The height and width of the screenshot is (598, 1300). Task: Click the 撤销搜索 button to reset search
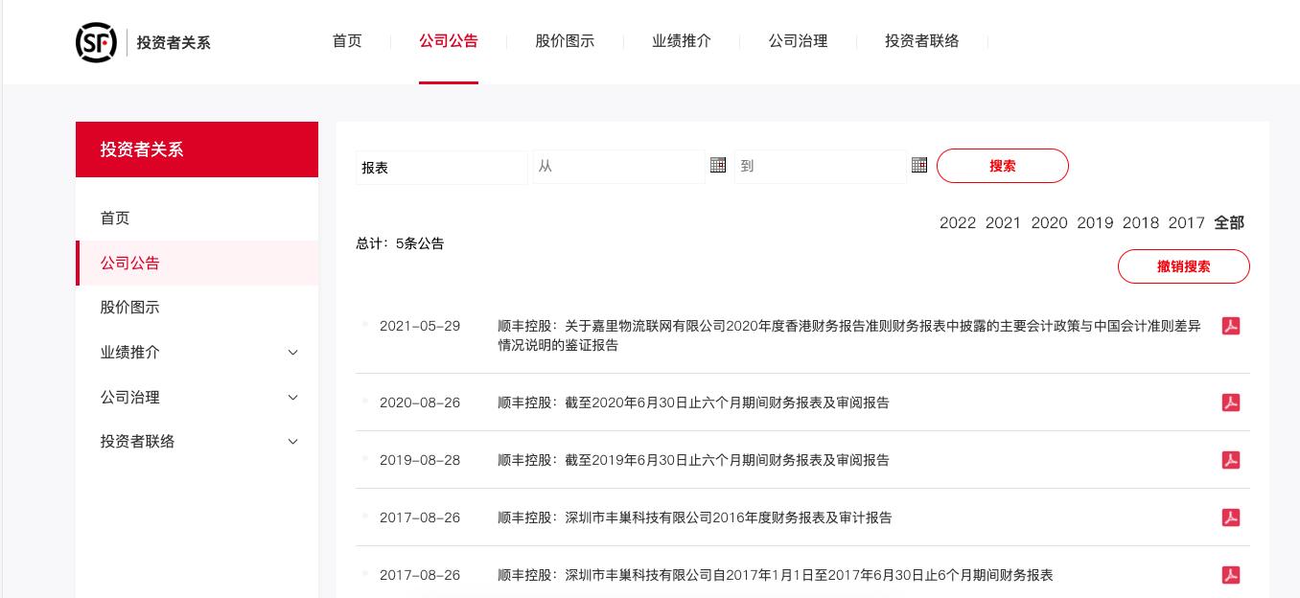[1183, 266]
